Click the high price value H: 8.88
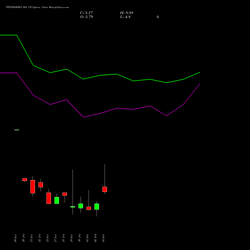The height and width of the screenshot is (250, 250). (x=126, y=13)
